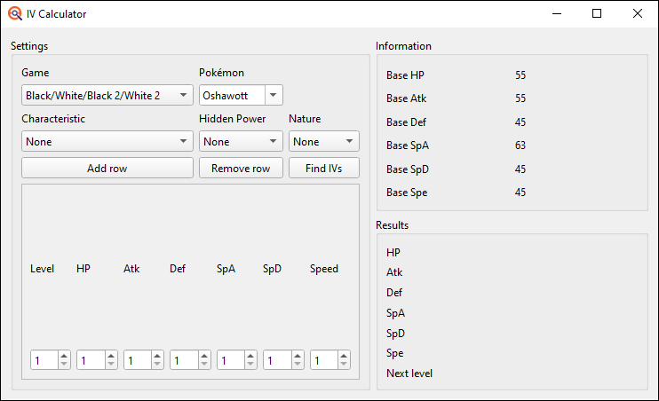Decrease the Level value with down arrow
The width and height of the screenshot is (659, 401).
[64, 365]
